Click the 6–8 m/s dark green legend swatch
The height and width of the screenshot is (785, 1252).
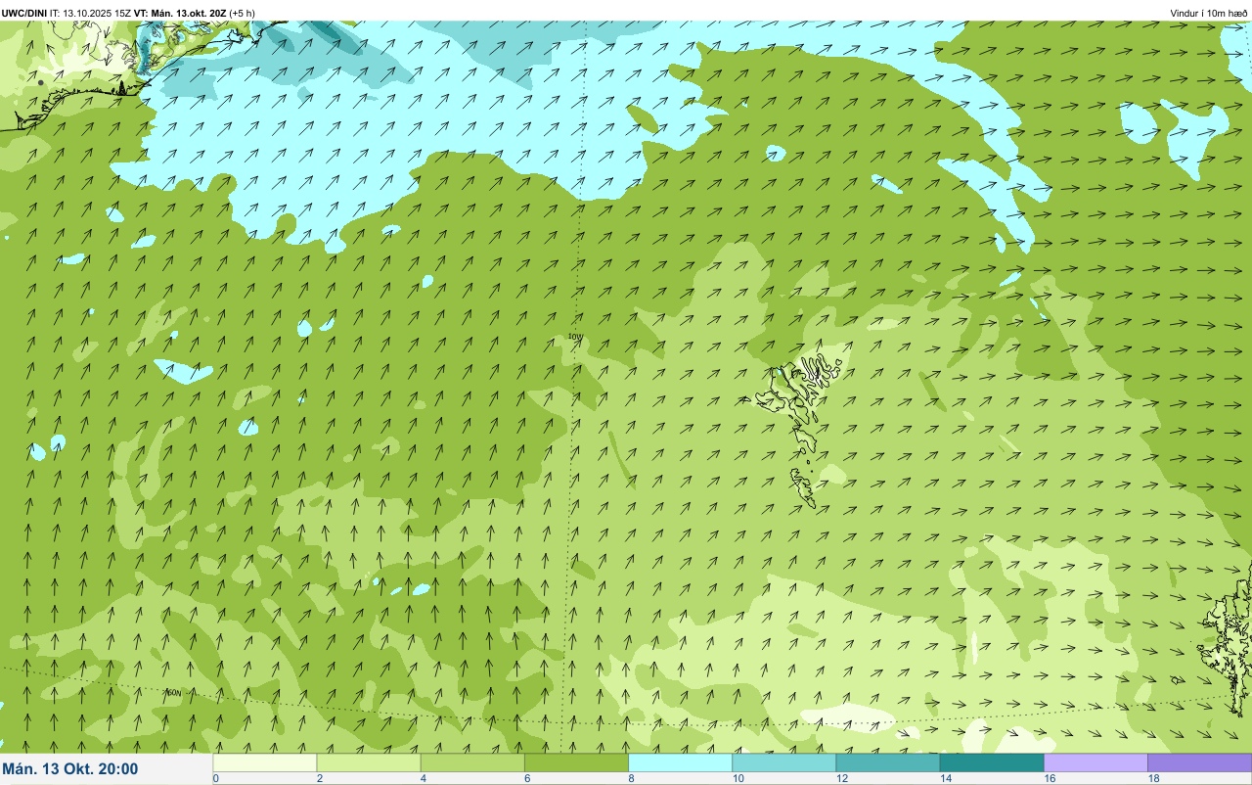pyautogui.click(x=576, y=762)
